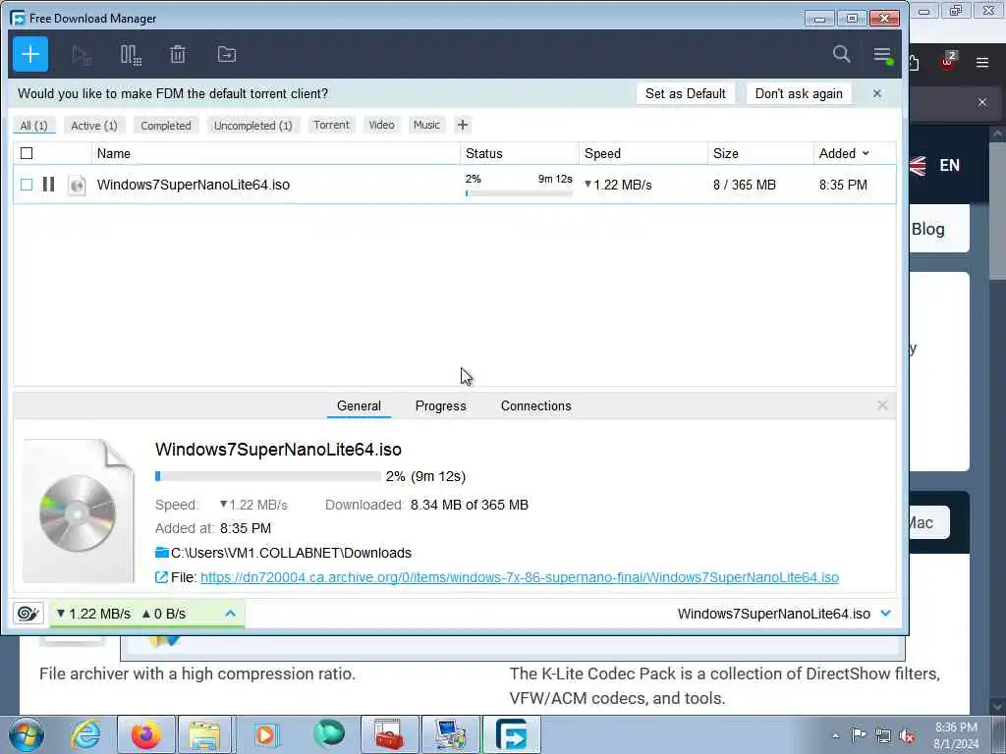Switch to the Connections details tab
1006x754 pixels.
tap(535, 405)
